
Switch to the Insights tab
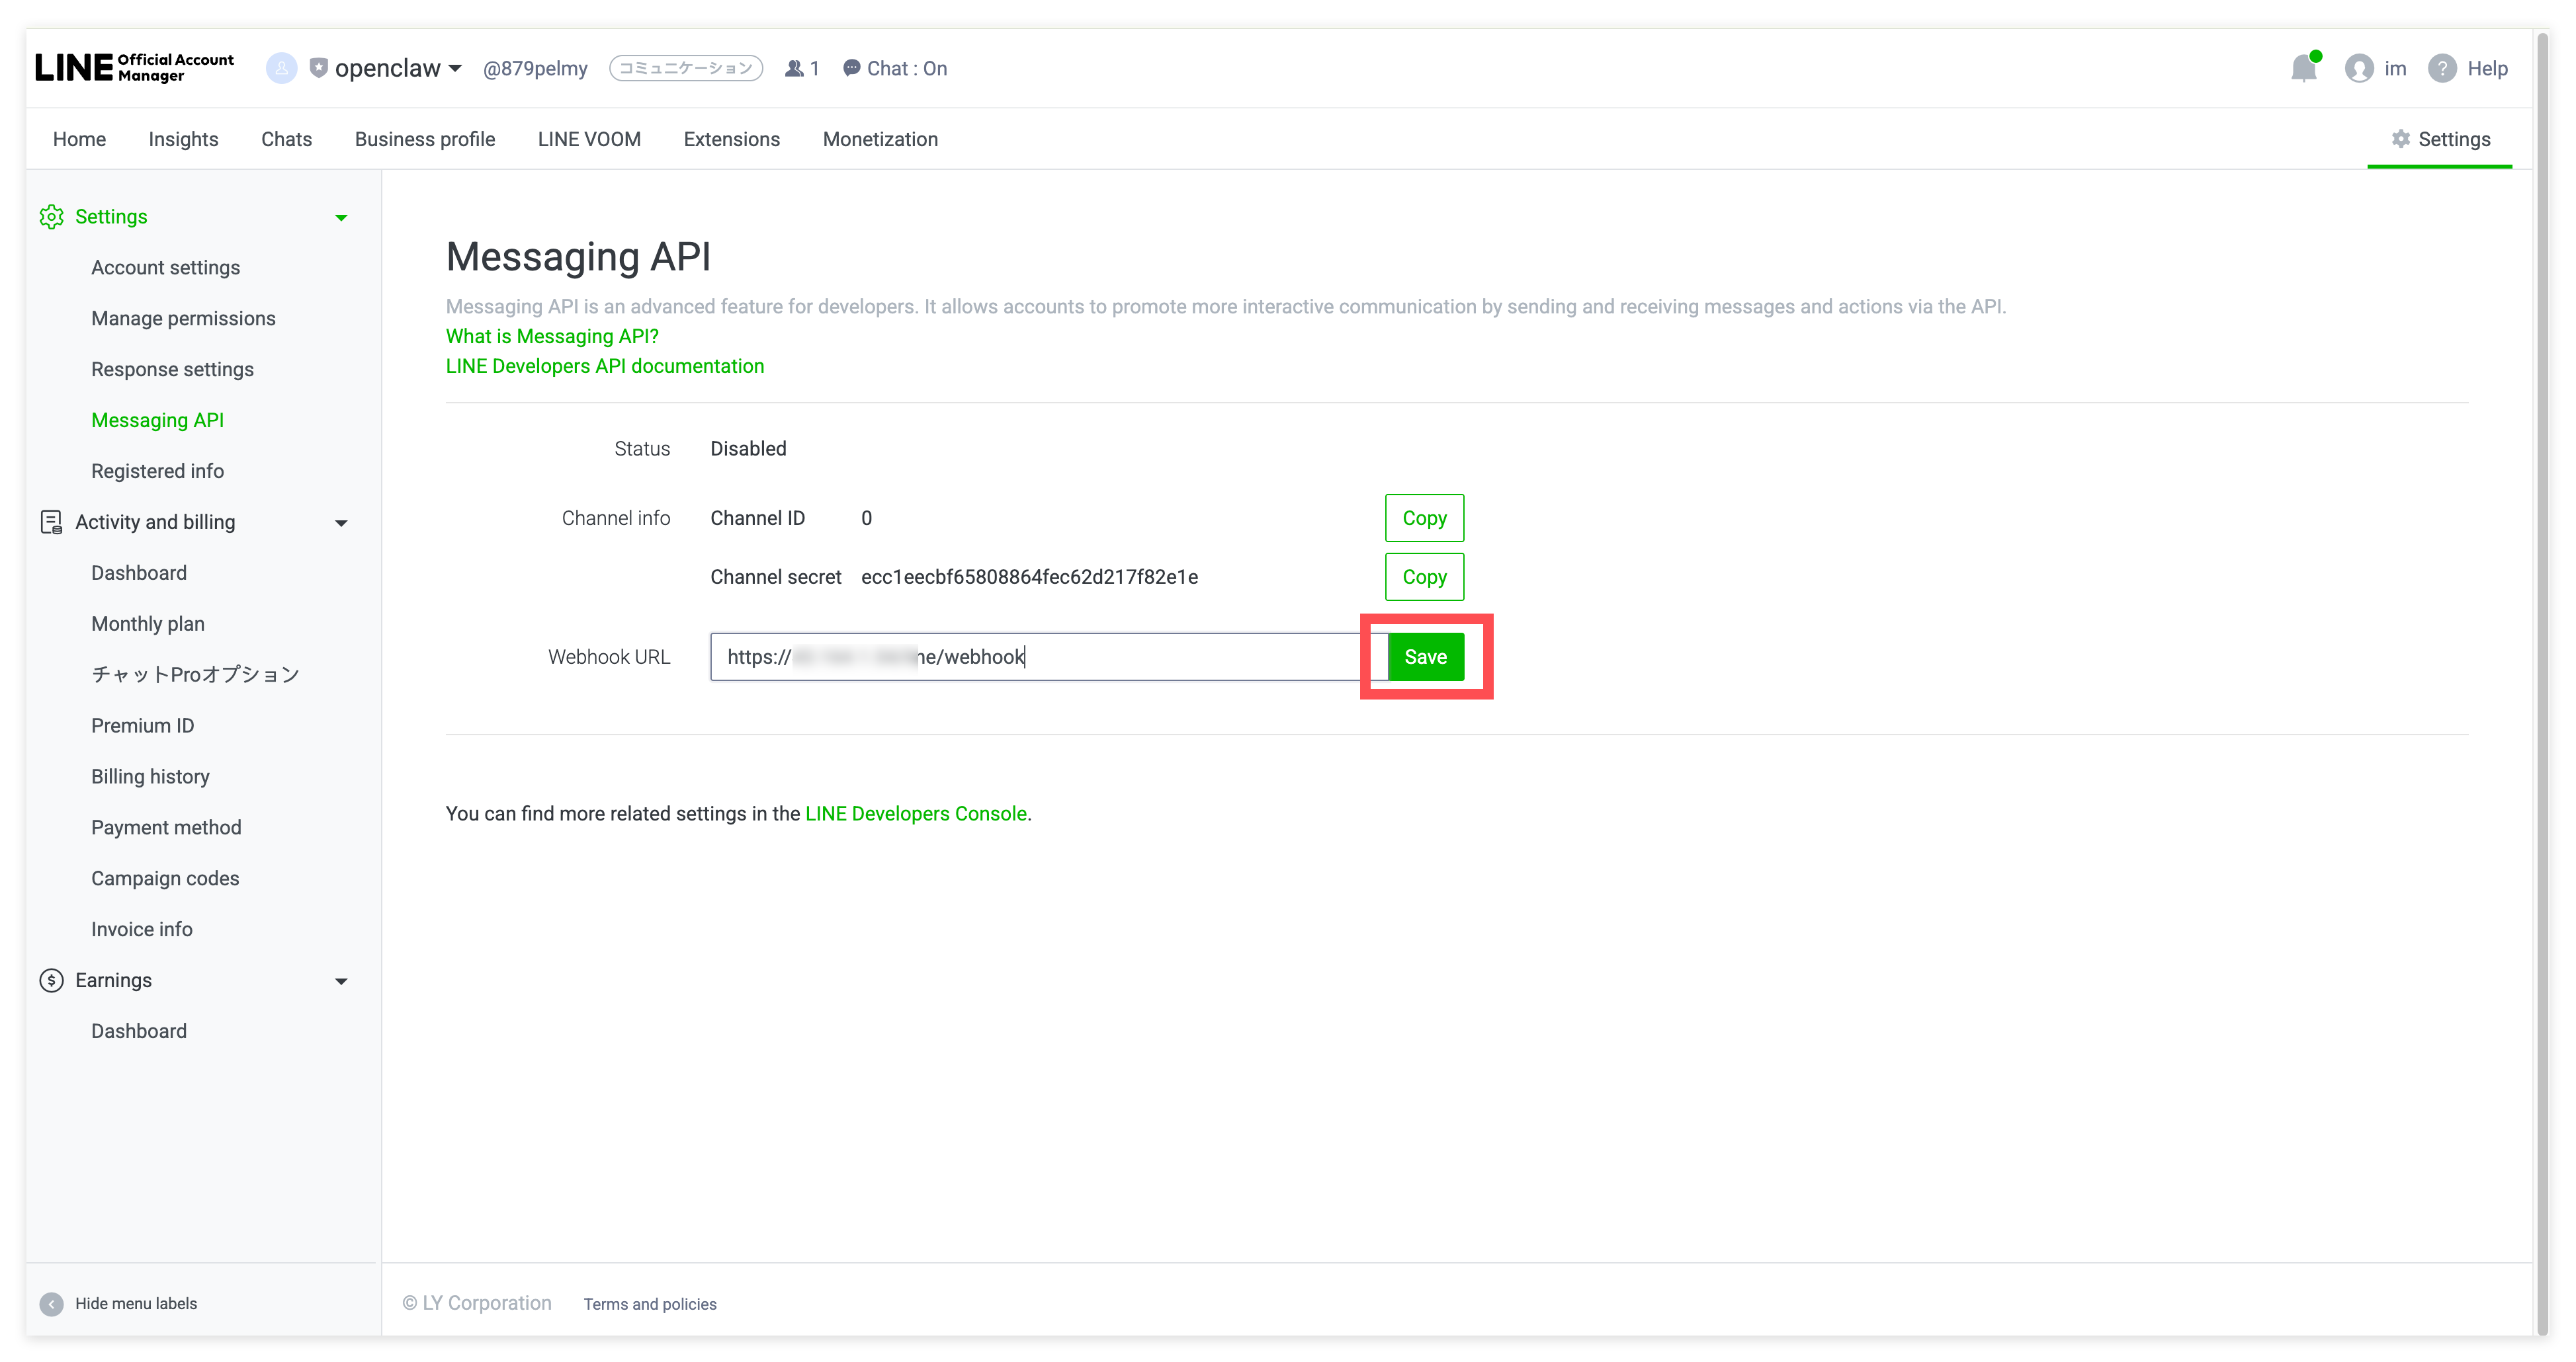click(x=183, y=139)
